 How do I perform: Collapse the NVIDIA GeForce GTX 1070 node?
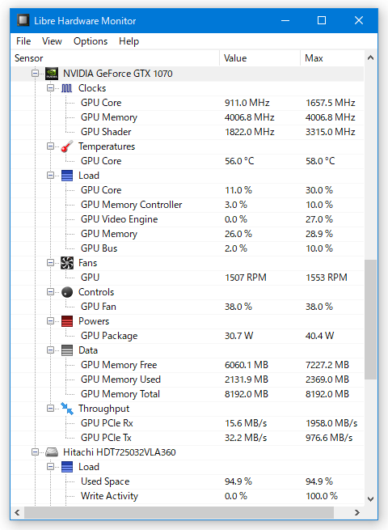[35, 73]
